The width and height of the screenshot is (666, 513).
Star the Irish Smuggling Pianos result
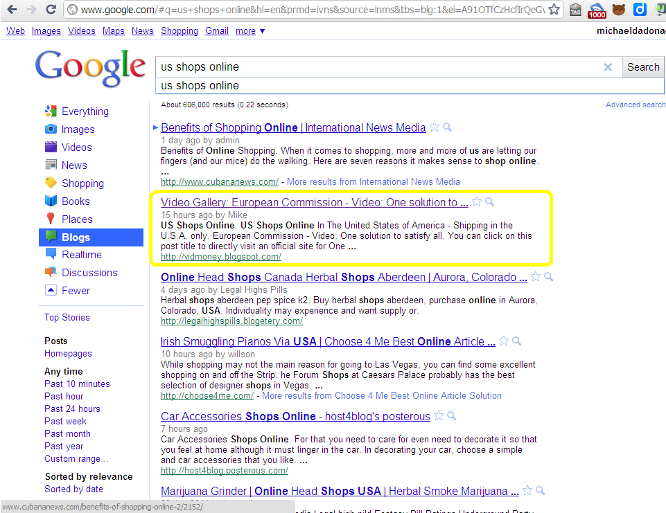pos(504,341)
